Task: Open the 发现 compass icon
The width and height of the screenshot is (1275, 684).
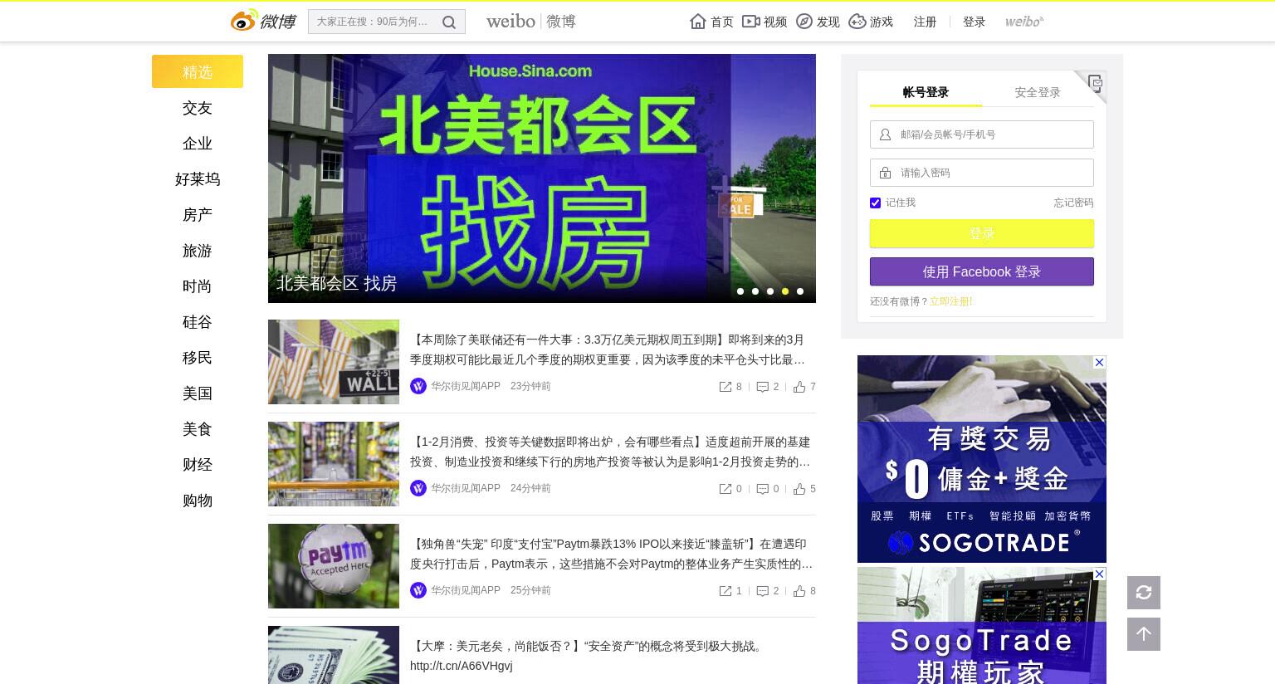Action: point(804,22)
